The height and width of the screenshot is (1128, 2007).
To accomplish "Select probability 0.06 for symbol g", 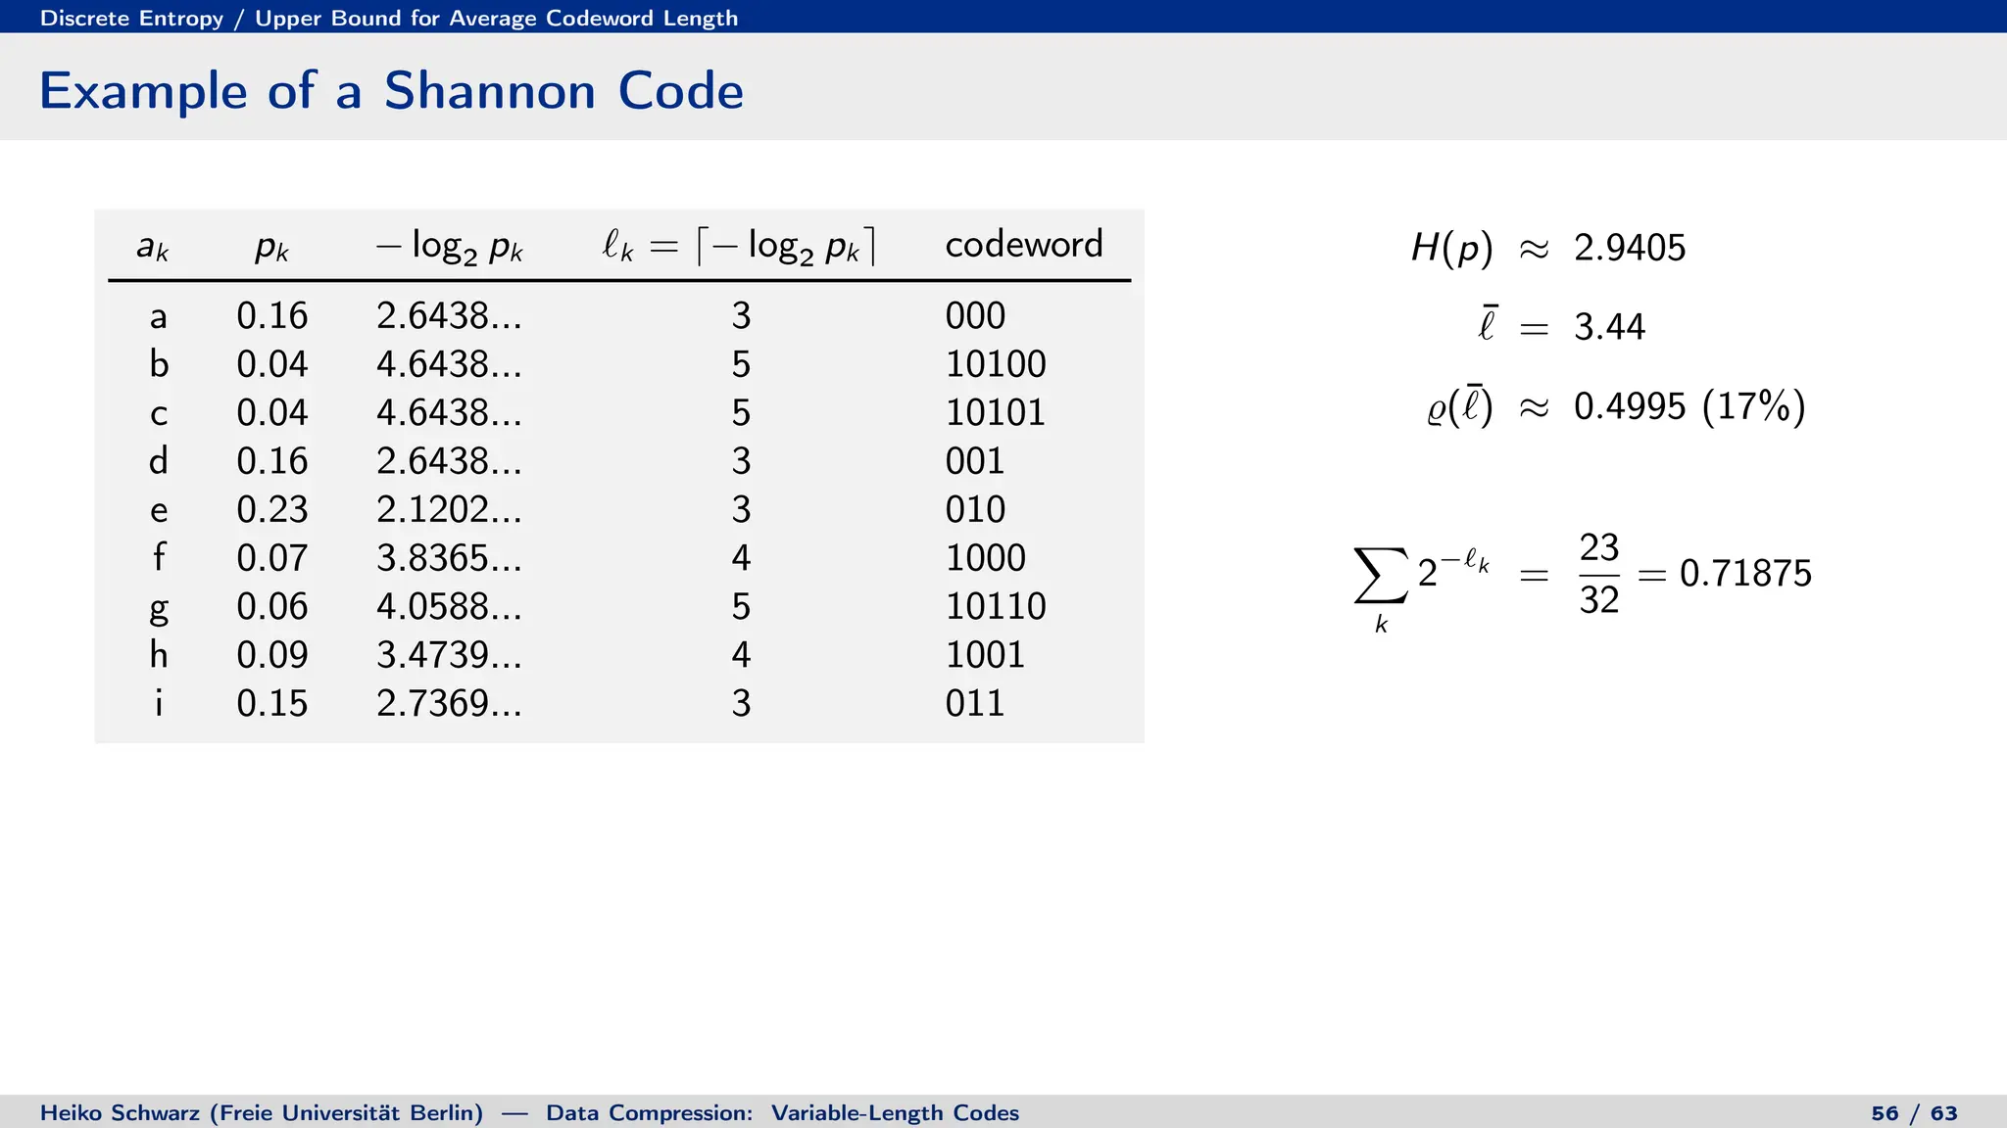I will click(x=272, y=606).
